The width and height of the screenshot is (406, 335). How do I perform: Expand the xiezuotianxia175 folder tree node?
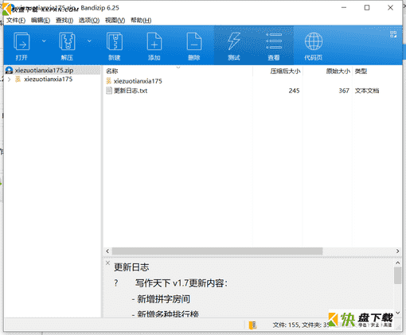10,80
